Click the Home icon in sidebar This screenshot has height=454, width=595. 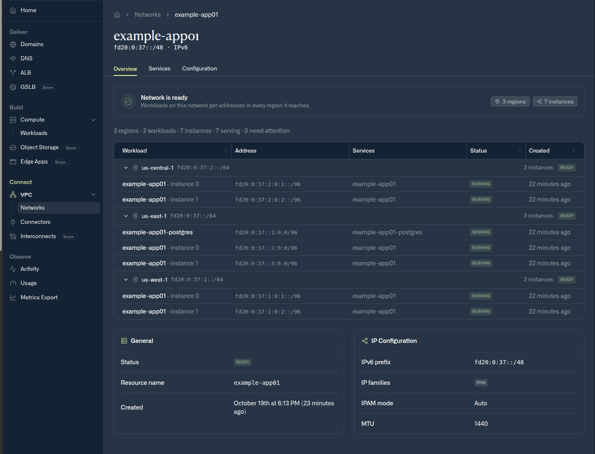click(x=13, y=10)
